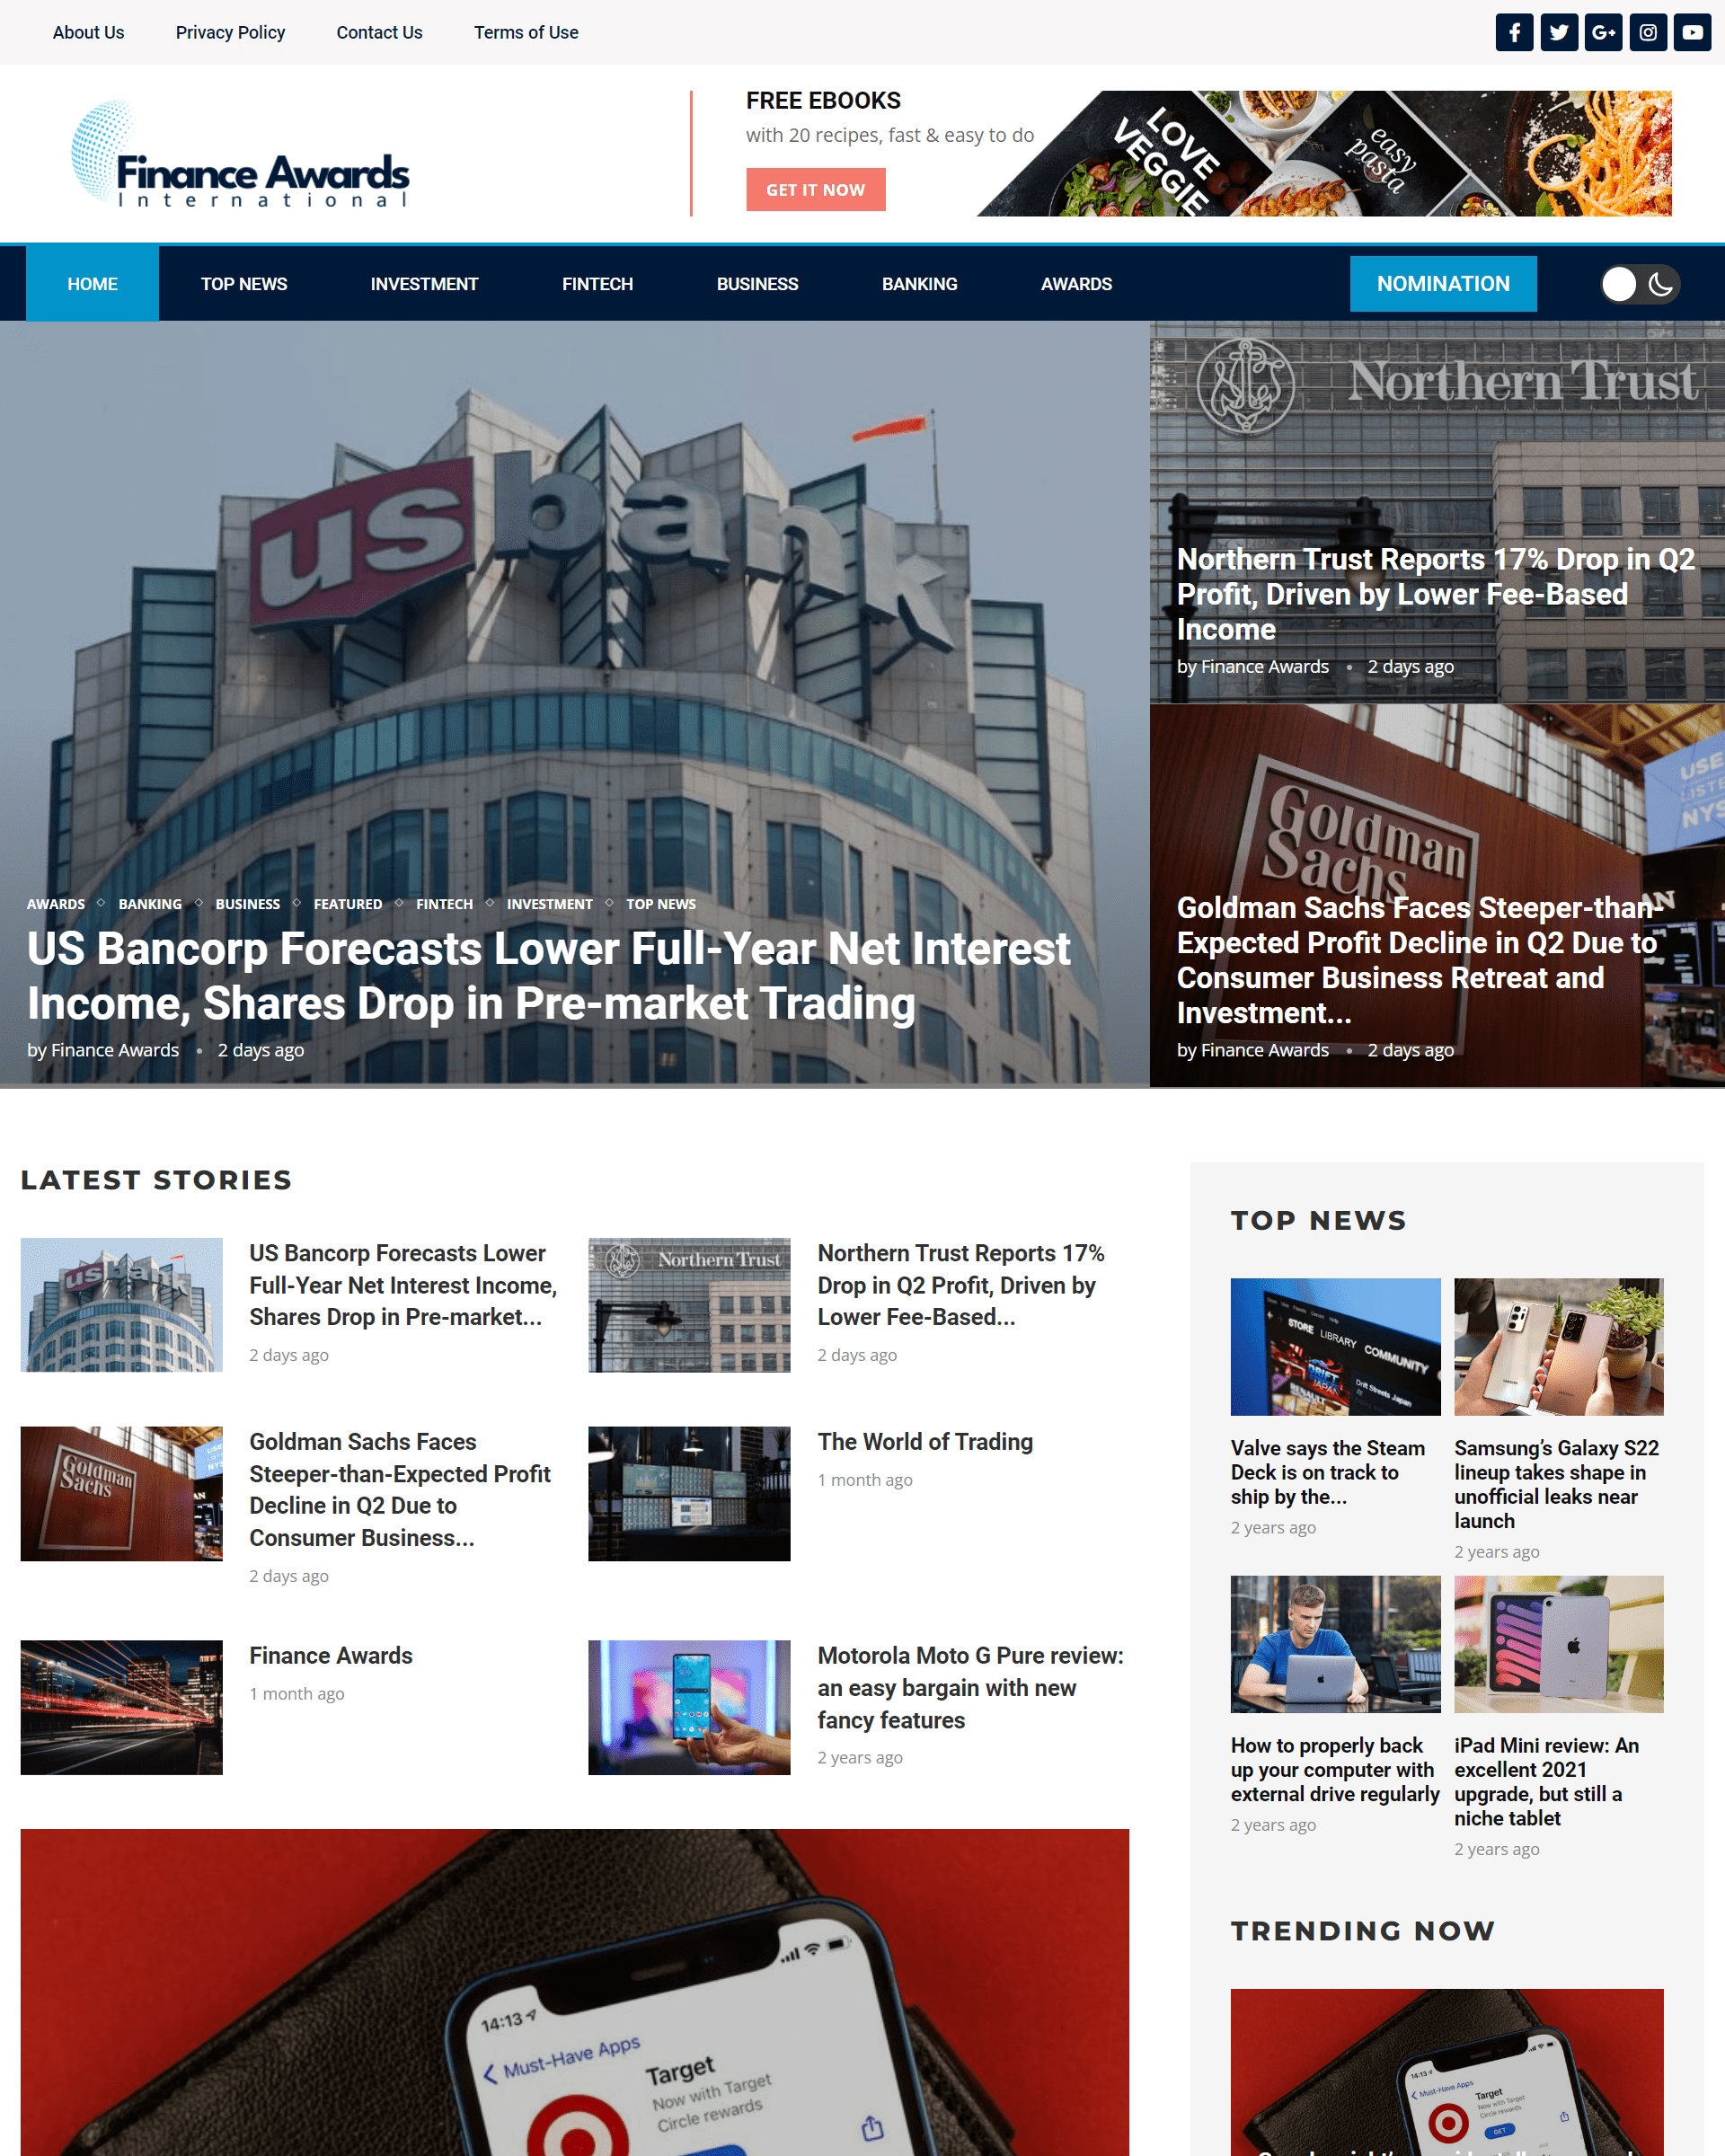
Task: Open Motorola Moto G Pure review title
Action: coord(970,1688)
